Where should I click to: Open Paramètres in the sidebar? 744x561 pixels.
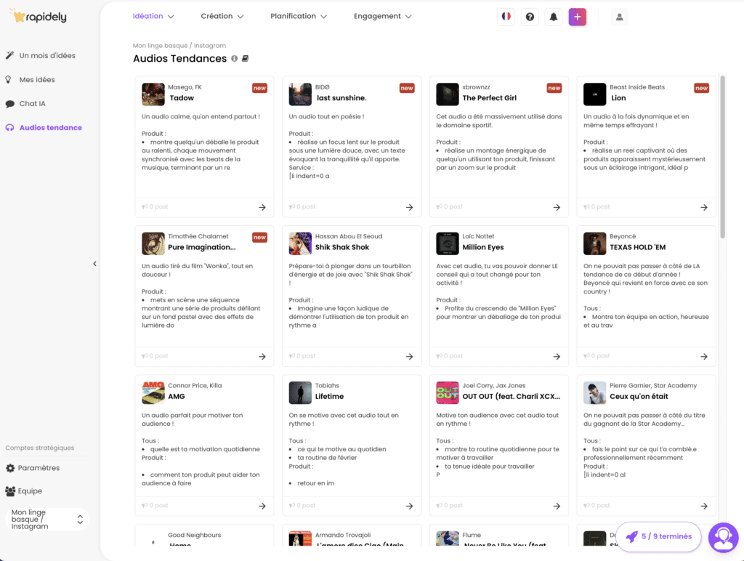pyautogui.click(x=39, y=468)
